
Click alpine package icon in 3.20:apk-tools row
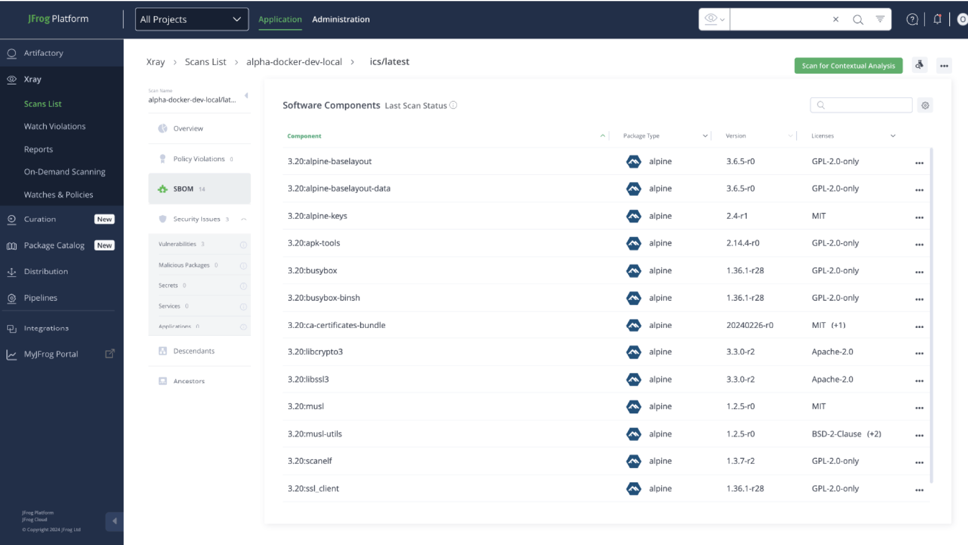tap(633, 243)
